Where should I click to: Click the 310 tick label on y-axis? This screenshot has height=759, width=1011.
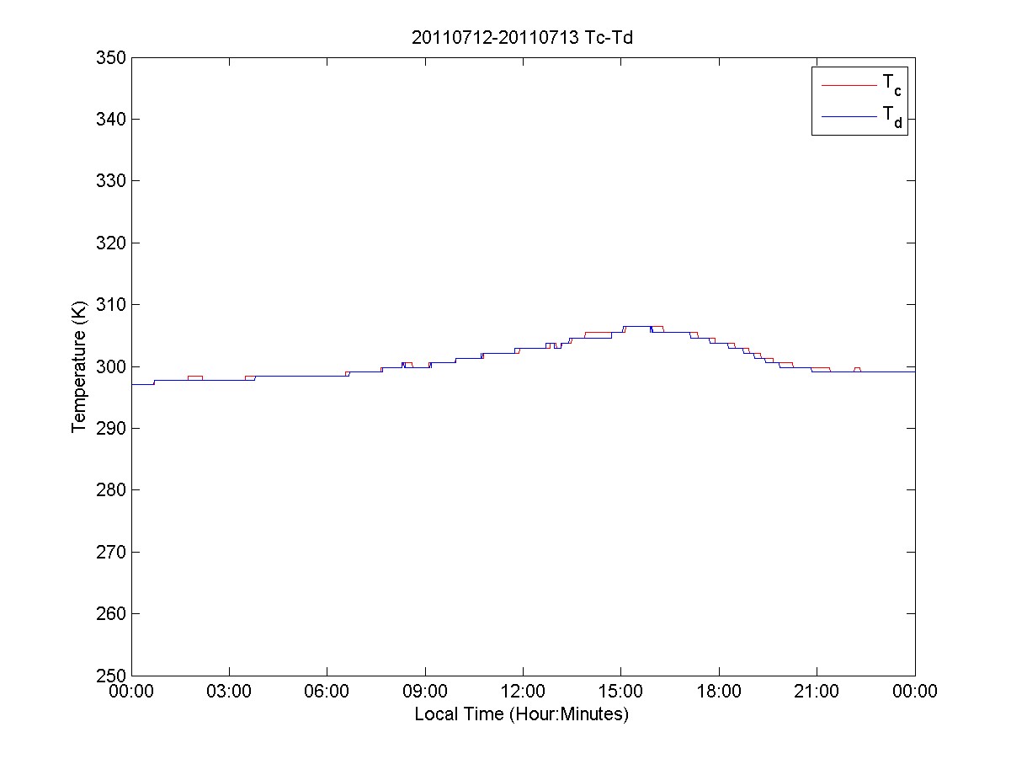point(113,305)
